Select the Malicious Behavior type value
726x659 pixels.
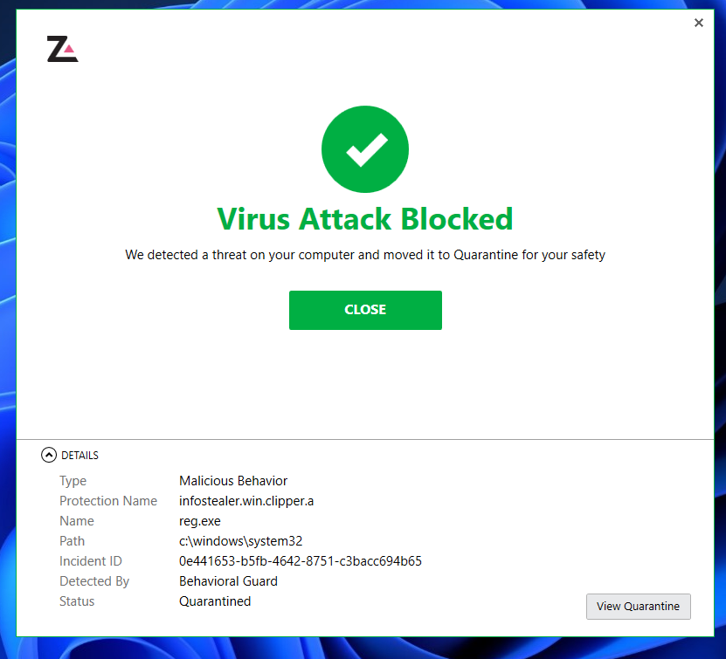[x=233, y=481]
